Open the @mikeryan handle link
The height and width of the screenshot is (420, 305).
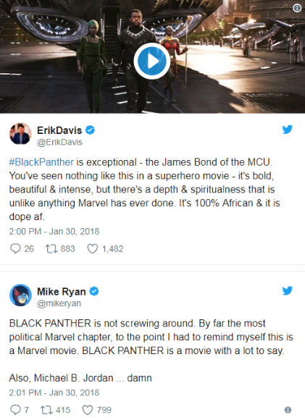[x=59, y=303]
